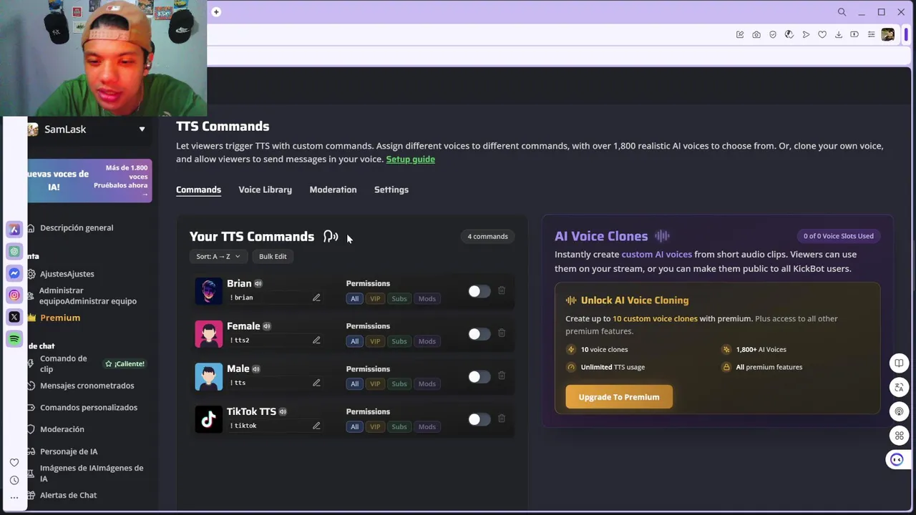Open a new browser tab with plus
The height and width of the screenshot is (515, 916).
tap(216, 11)
